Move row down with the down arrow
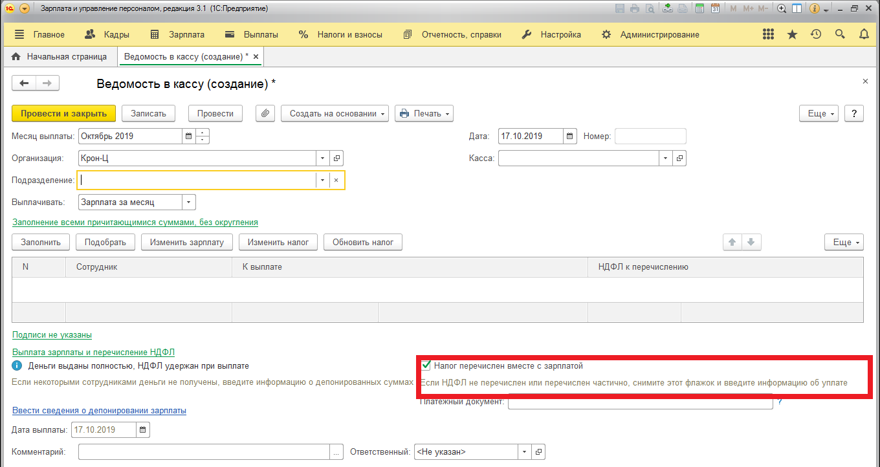 [751, 242]
